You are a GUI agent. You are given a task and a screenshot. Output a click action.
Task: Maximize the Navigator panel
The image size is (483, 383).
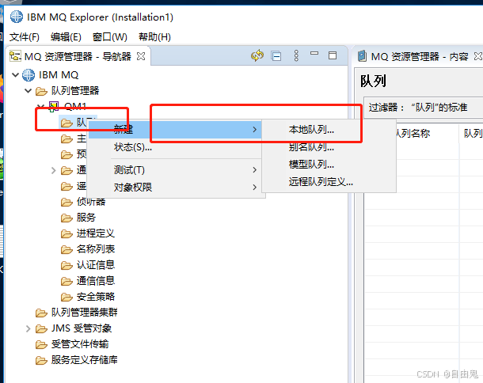coord(333,55)
